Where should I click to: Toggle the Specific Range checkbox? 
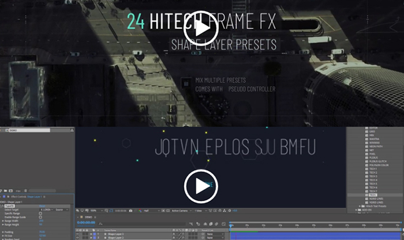click(40, 213)
